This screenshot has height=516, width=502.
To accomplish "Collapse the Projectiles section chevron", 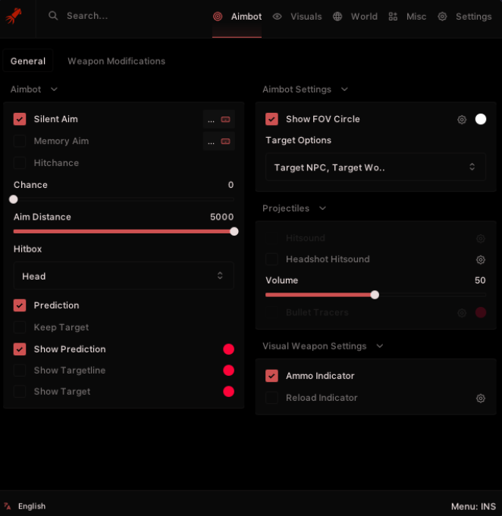I will coord(323,208).
